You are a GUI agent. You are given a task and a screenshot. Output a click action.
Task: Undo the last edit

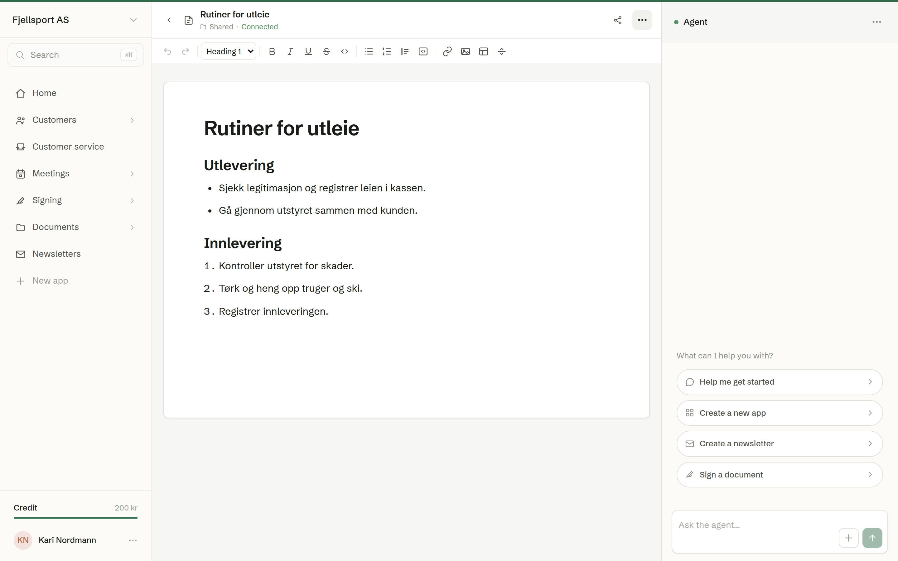coord(167,51)
